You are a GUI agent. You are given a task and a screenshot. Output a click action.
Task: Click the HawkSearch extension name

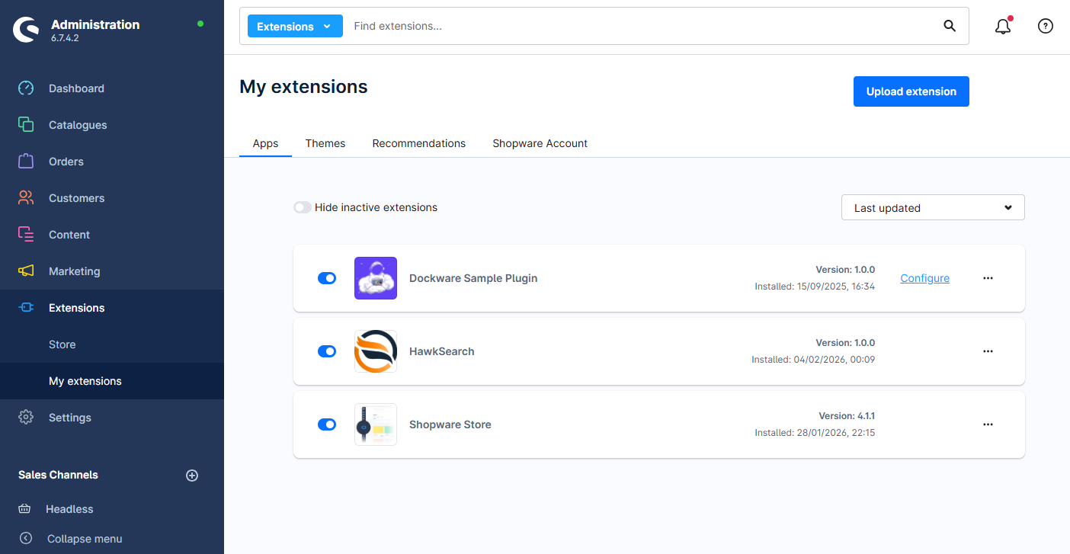442,351
